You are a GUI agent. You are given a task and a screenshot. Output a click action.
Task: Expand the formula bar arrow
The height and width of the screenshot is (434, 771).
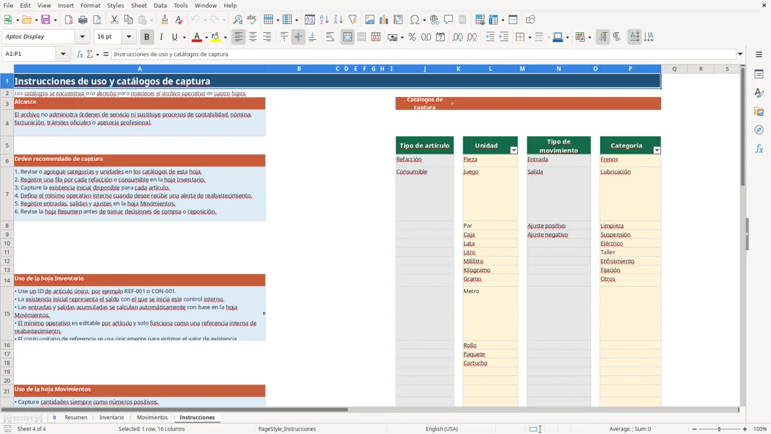click(x=741, y=54)
